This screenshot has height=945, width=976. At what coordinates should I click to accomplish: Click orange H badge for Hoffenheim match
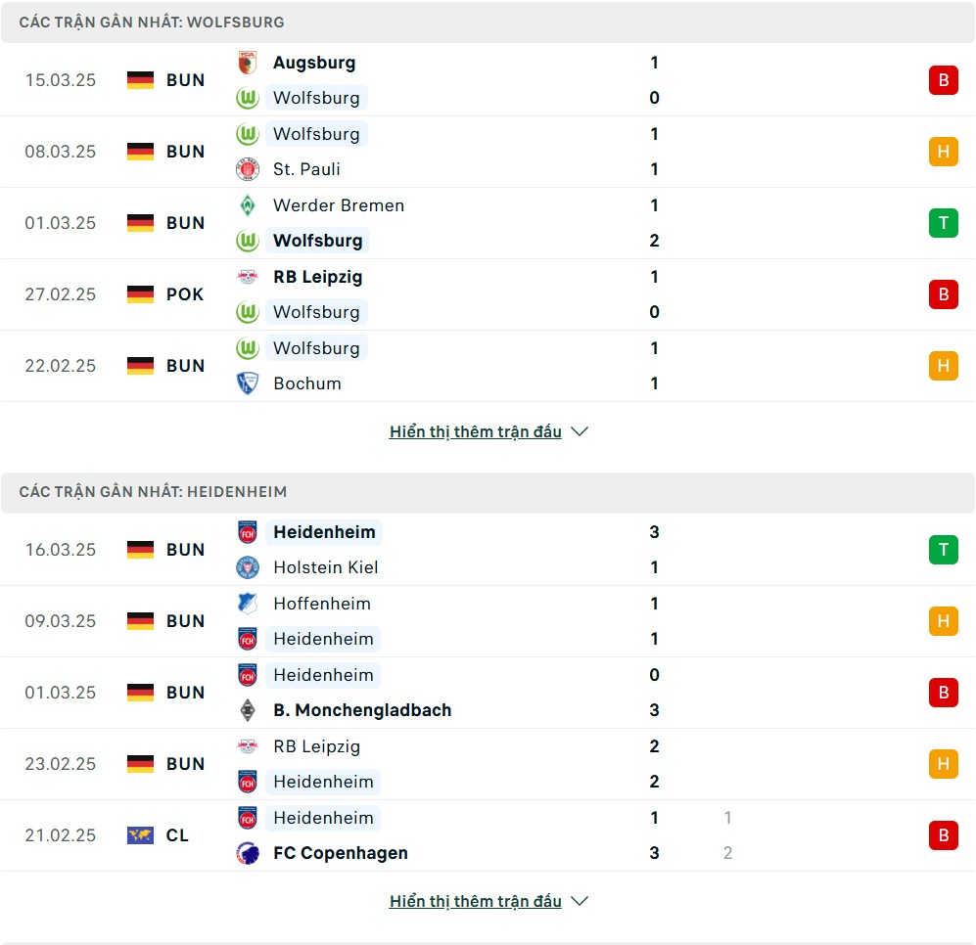(943, 621)
